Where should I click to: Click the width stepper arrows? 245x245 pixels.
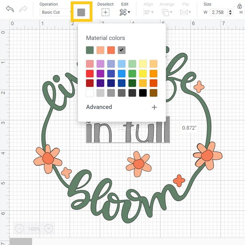[231, 12]
